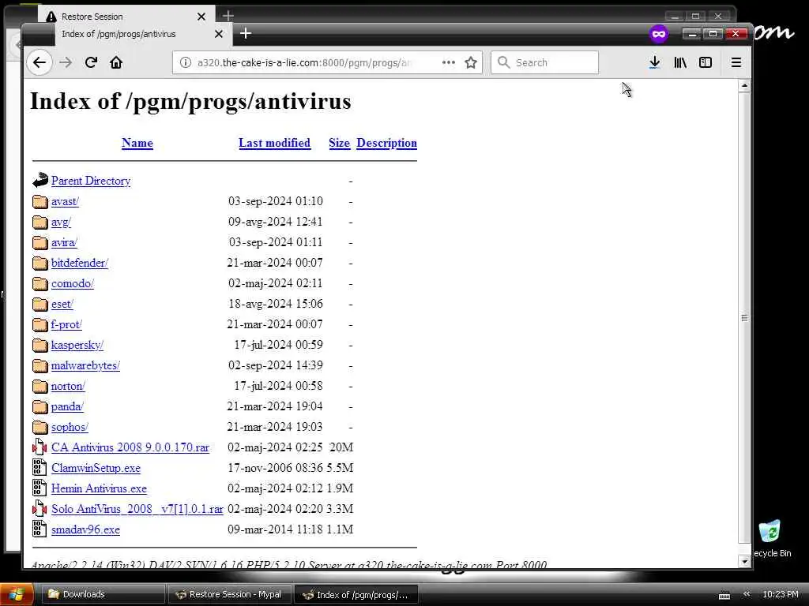
Task: Open the f-prot/ folder link
Action: (66, 324)
